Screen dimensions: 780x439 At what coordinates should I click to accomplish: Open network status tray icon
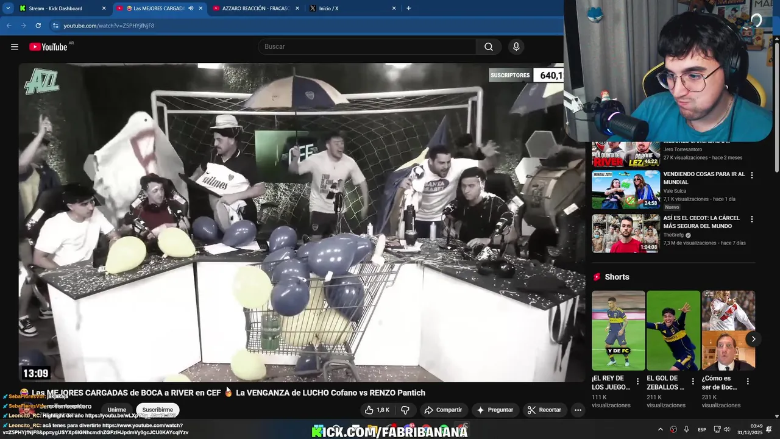click(717, 429)
